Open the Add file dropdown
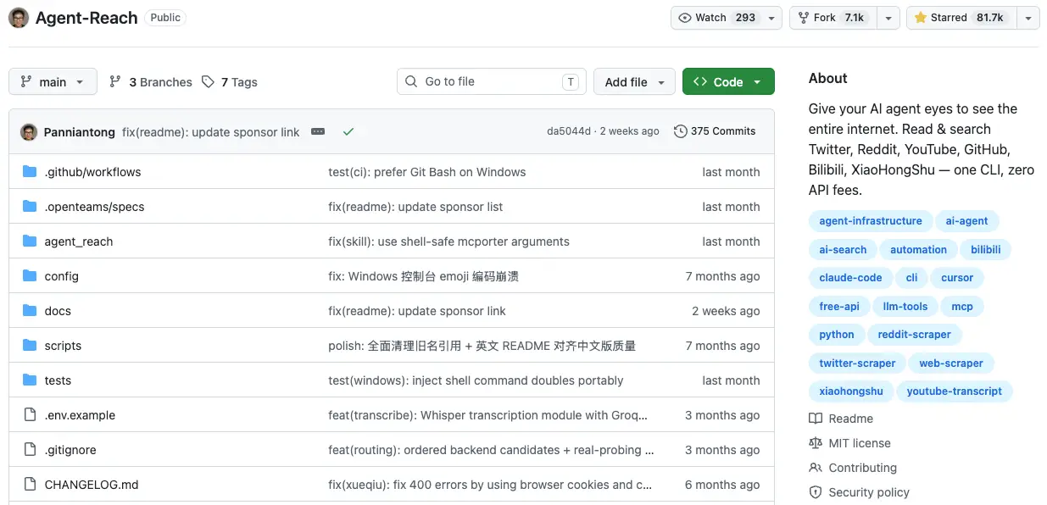The height and width of the screenshot is (505, 1047). tap(634, 81)
